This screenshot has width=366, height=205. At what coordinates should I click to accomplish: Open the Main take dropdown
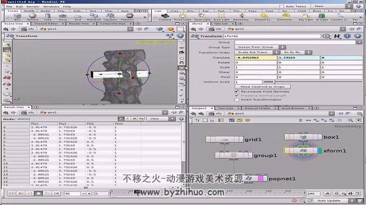[332, 6]
